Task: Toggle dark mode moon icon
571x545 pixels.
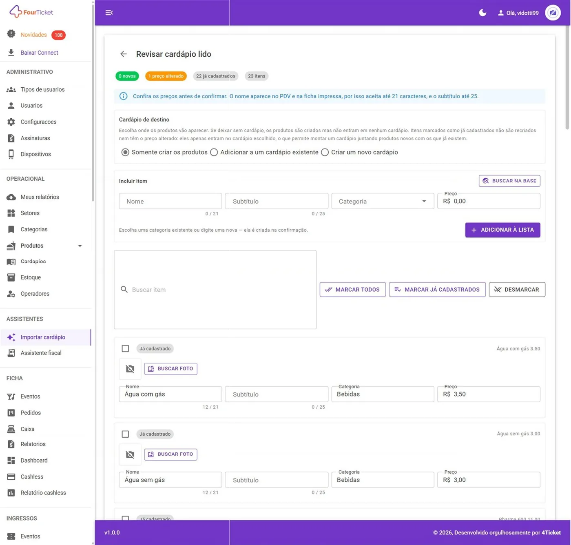Action: pyautogui.click(x=482, y=13)
